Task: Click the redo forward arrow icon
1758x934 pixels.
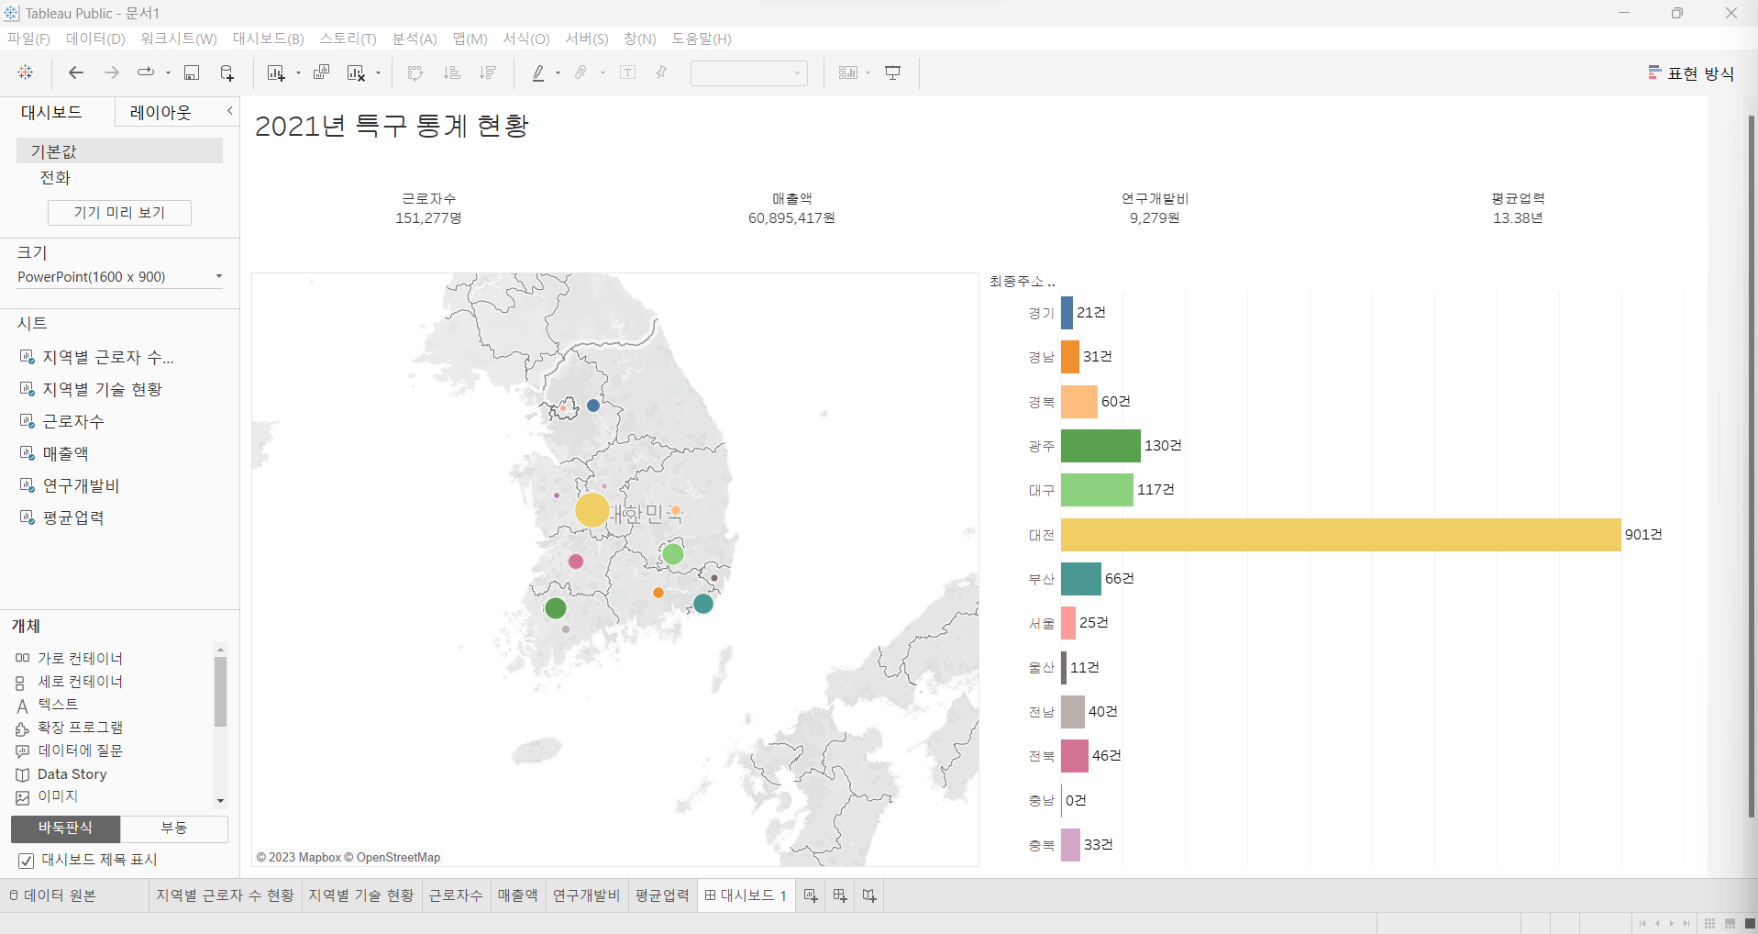Action: (112, 72)
